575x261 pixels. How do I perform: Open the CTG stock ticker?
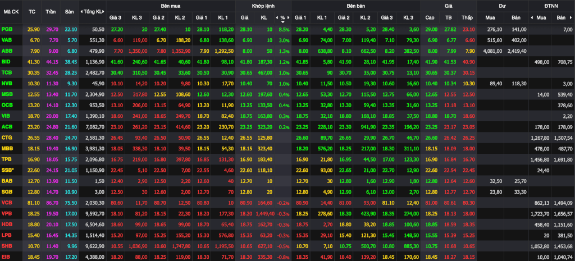pyautogui.click(x=6, y=138)
